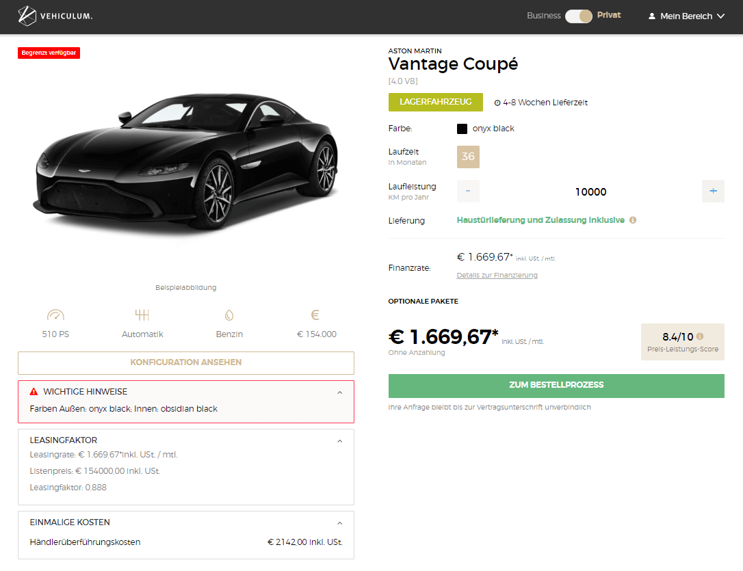The image size is (743, 571).
Task: Open info icon beside 8.4/10 score
Action: pos(700,336)
